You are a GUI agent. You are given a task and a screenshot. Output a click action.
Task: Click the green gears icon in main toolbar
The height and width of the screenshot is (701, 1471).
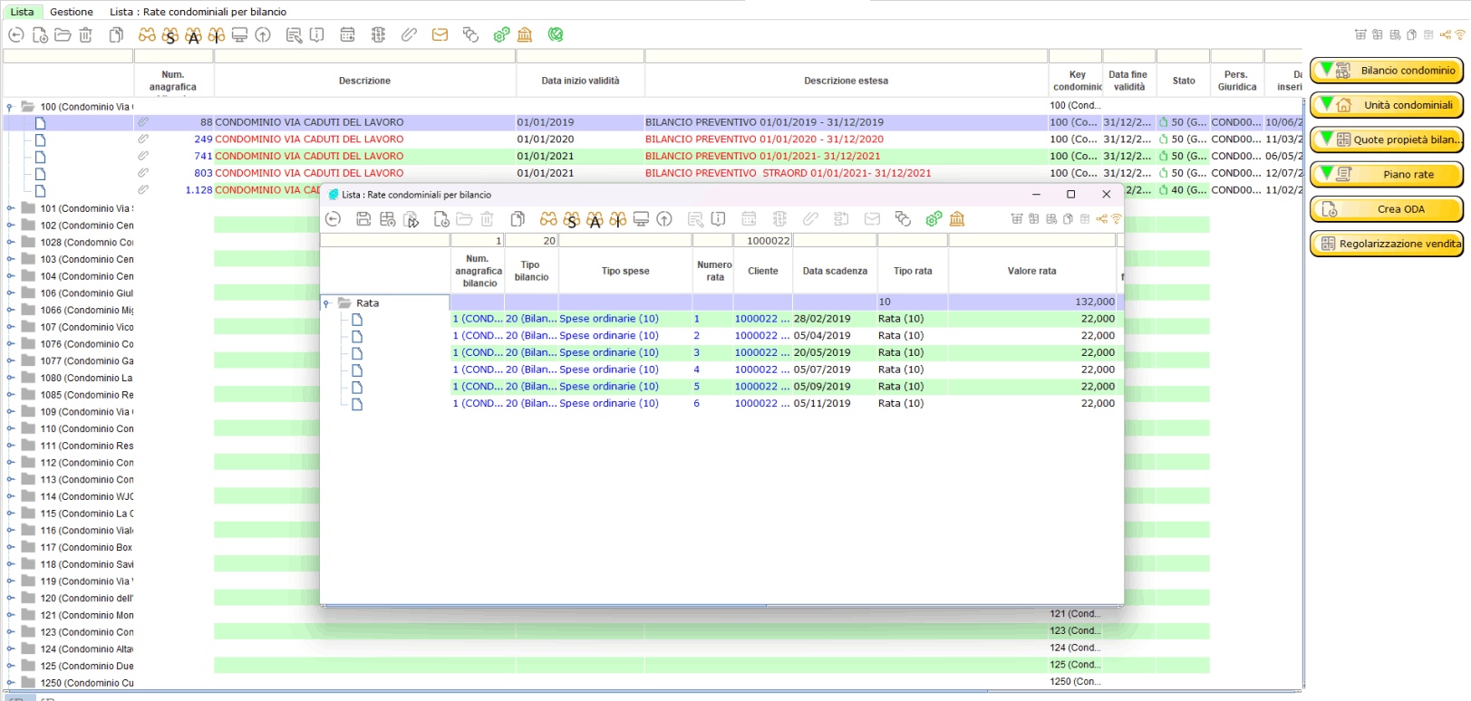tap(501, 35)
